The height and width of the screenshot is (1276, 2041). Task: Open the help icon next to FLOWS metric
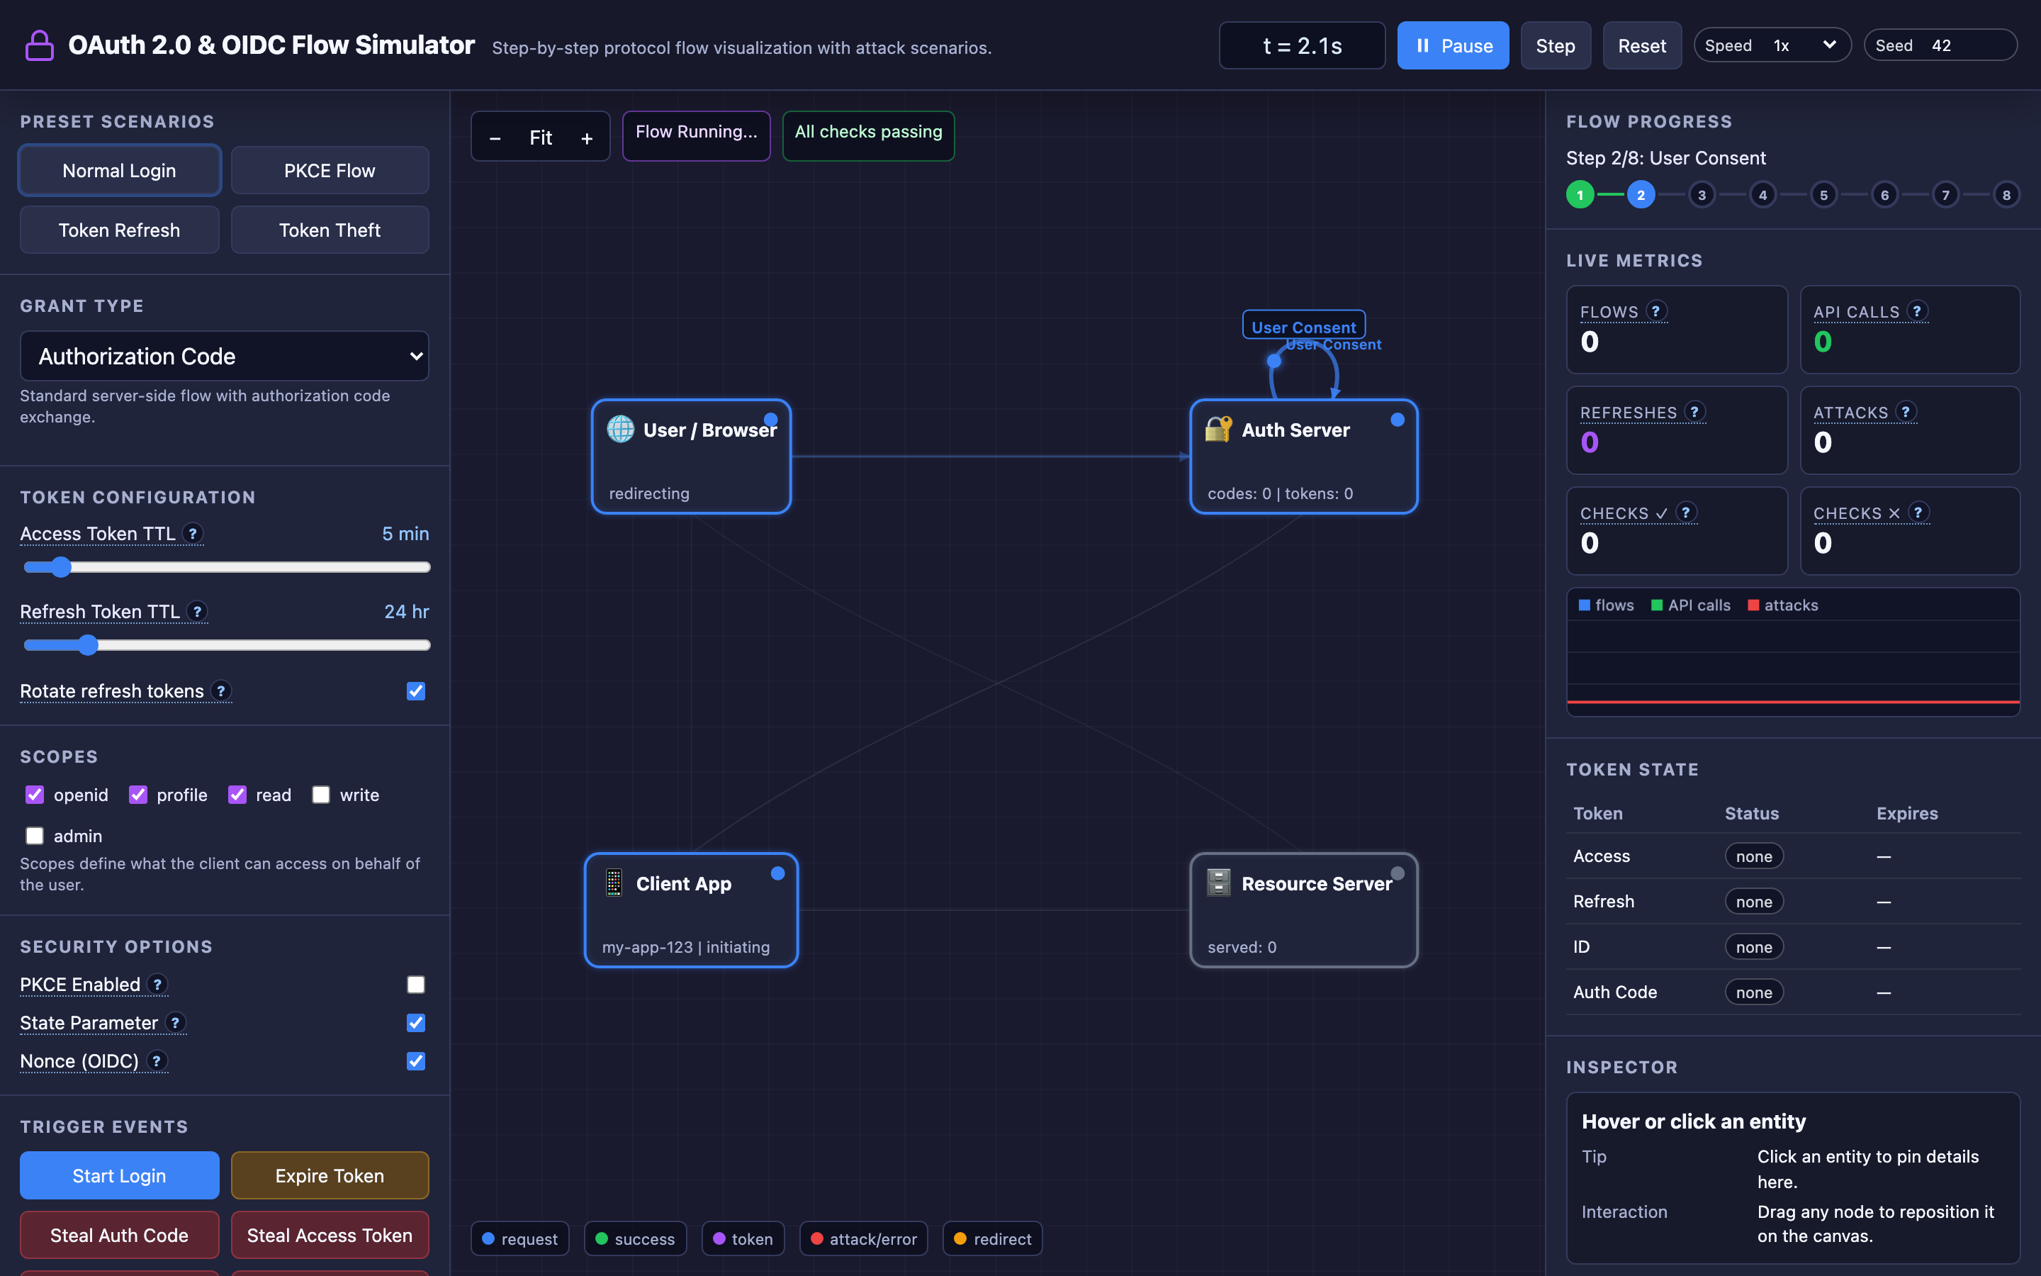[x=1655, y=310]
